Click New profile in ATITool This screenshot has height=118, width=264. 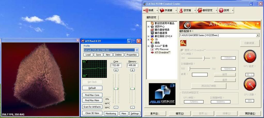click(x=108, y=55)
